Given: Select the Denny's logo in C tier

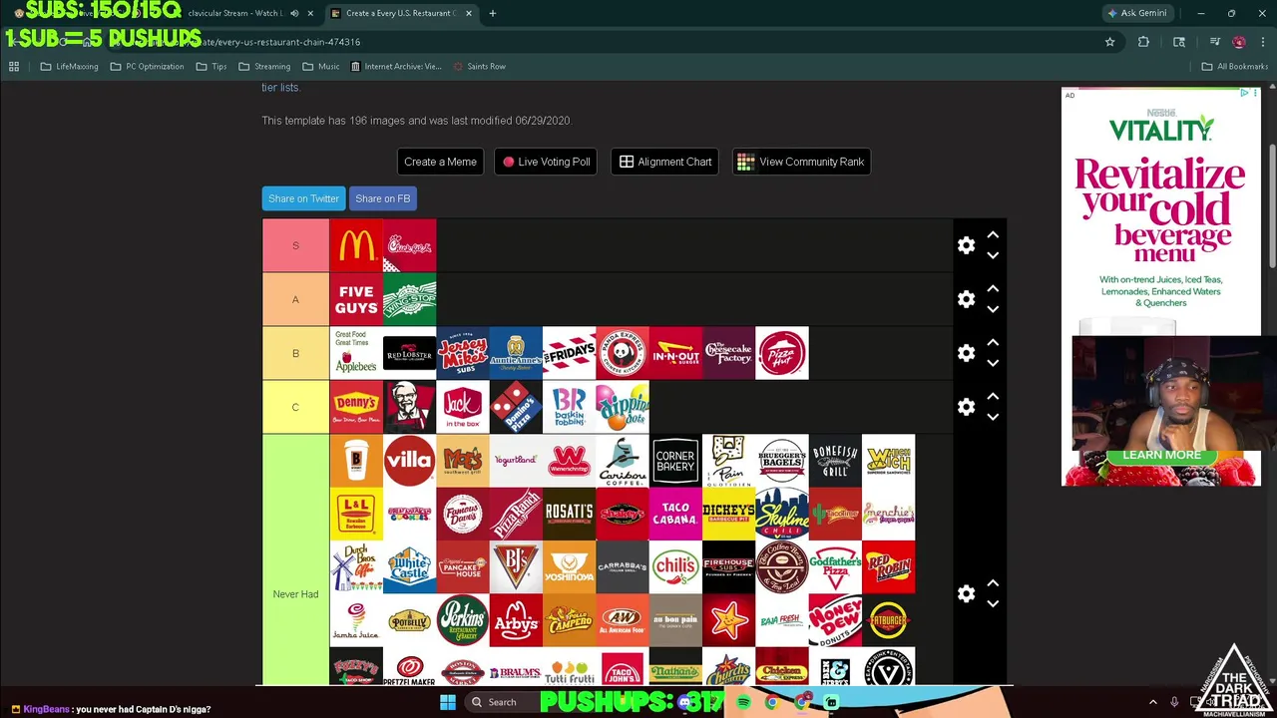Looking at the screenshot, I should [356, 407].
